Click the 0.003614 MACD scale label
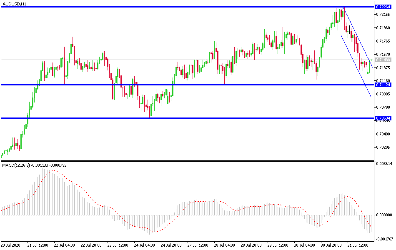Image resolution: width=396 pixels, height=250 pixels. 384,164
